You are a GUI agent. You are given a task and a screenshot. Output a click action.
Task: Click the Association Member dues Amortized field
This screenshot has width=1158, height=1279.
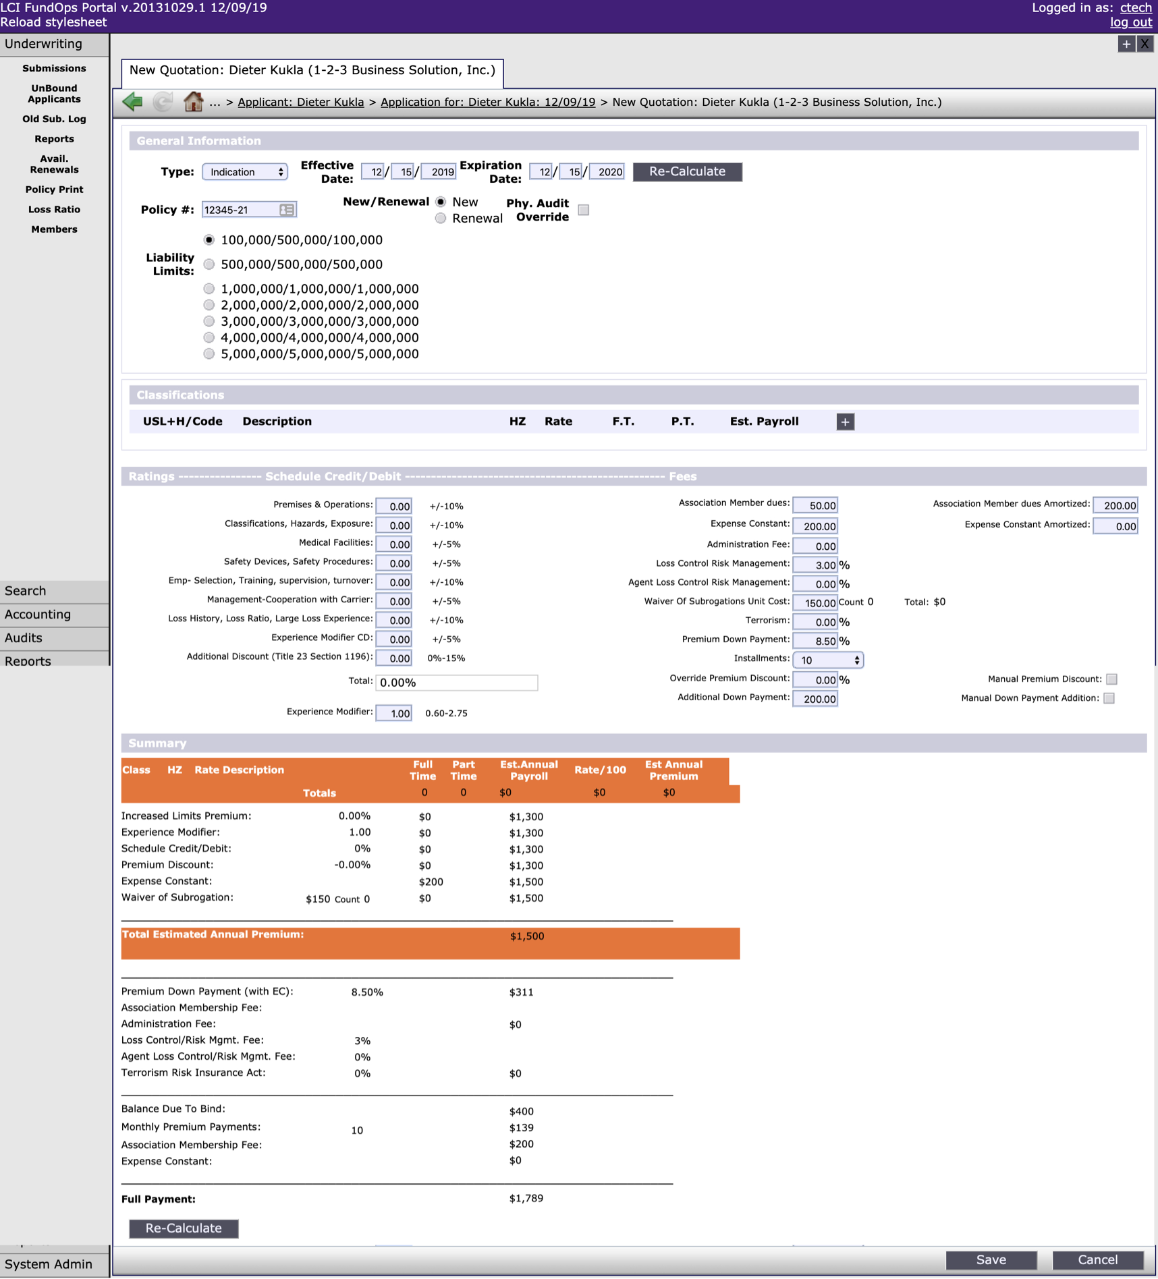click(1115, 505)
